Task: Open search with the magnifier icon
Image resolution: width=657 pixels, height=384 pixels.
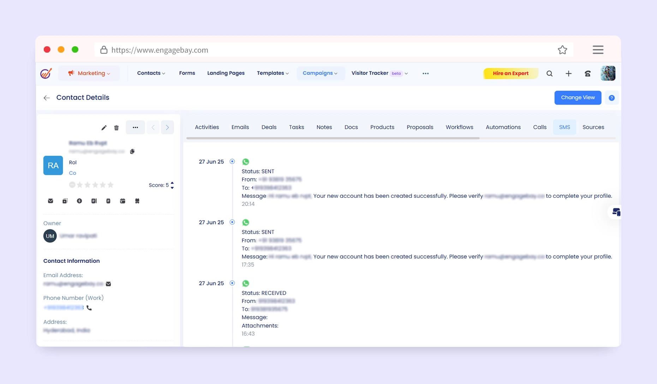Action: pos(549,73)
